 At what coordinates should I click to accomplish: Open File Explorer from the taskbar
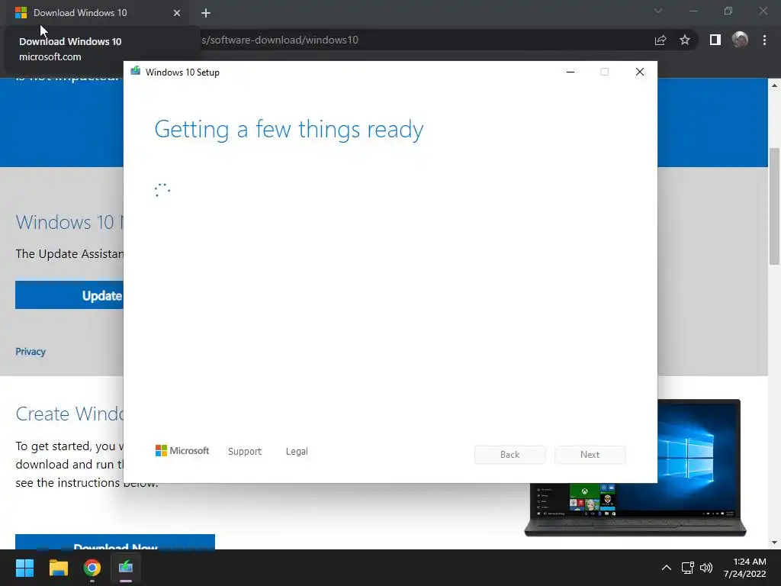[58, 568]
